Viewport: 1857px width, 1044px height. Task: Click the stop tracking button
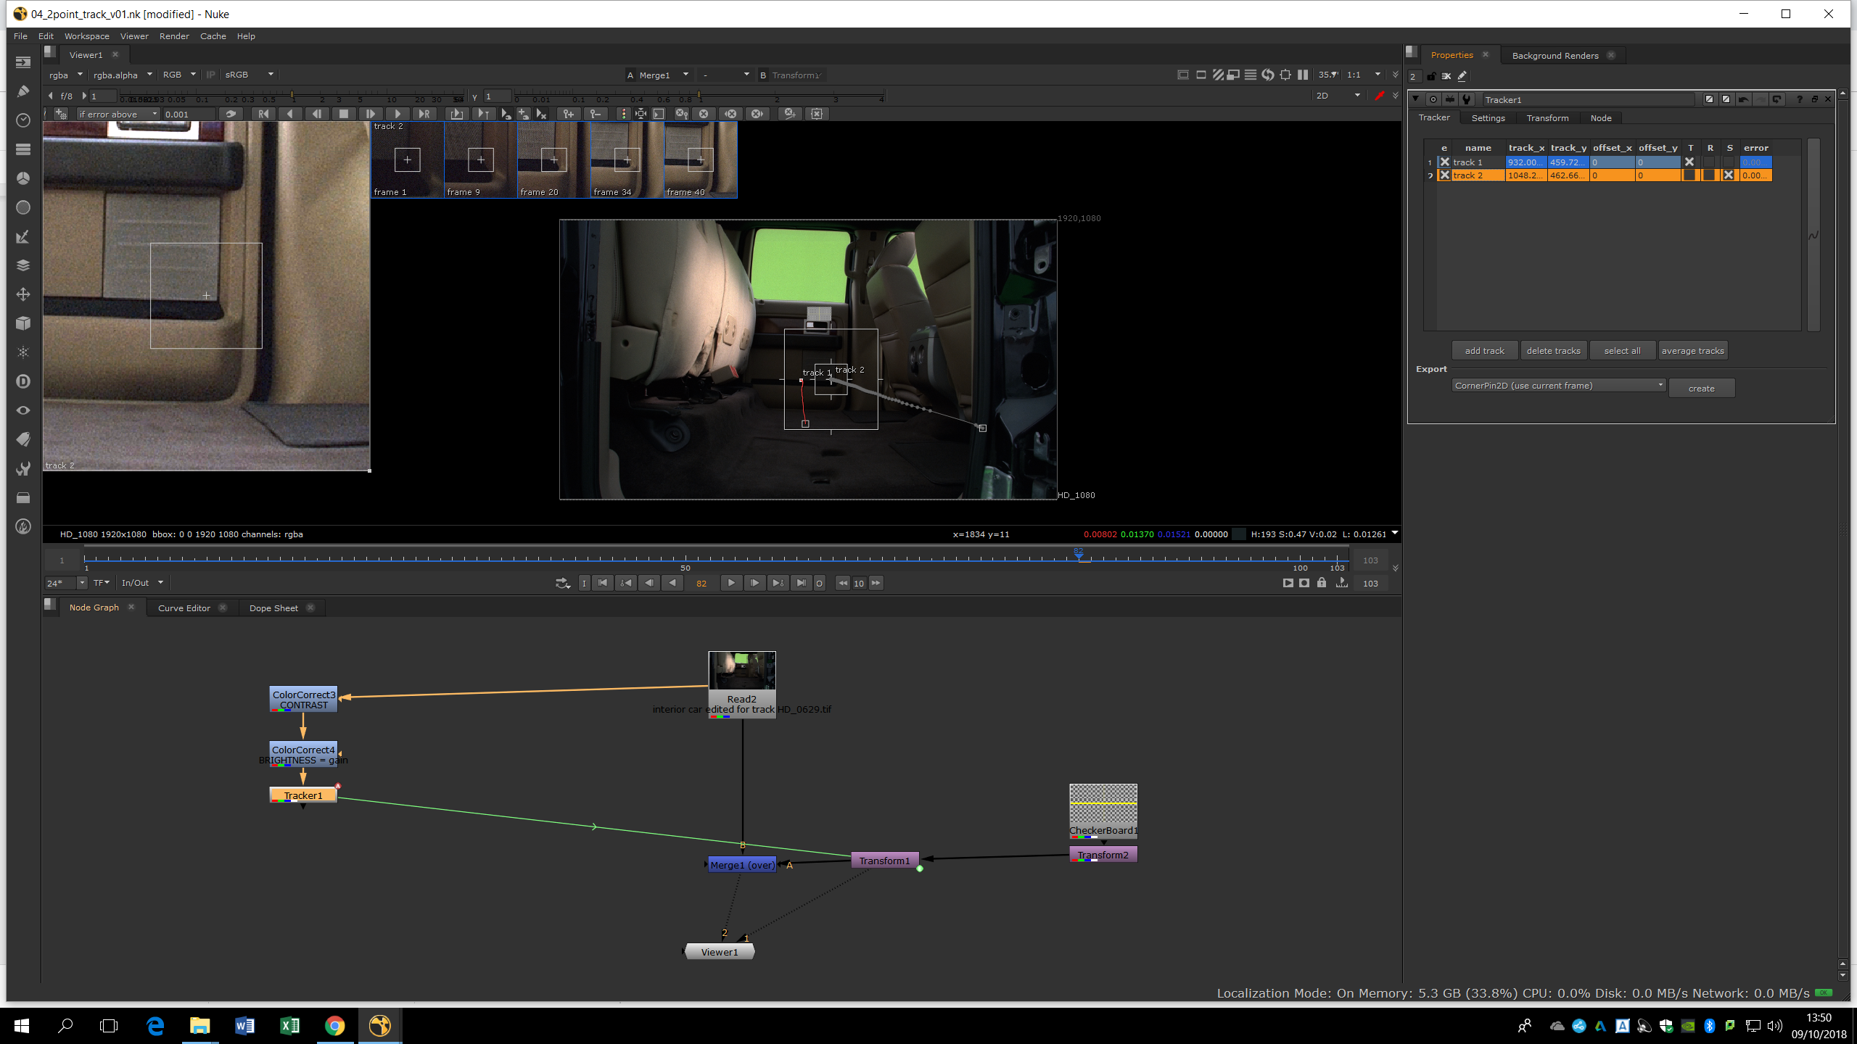(x=343, y=114)
